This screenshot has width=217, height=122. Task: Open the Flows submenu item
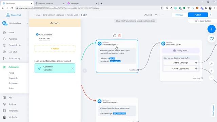click(11, 73)
